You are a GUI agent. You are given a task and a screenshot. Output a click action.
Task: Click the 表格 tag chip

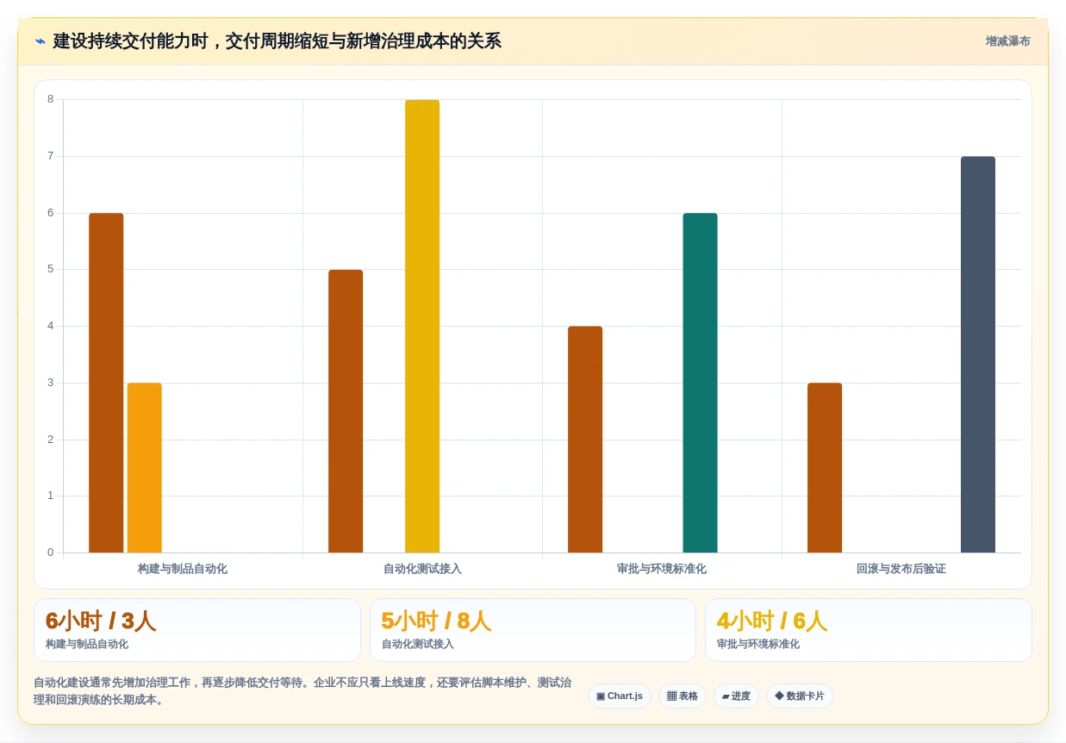pyautogui.click(x=683, y=696)
